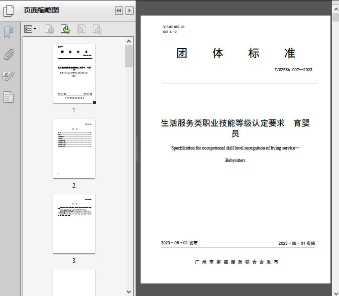Click the 2023-08-01 发布 date
339x296 pixels.
179,243
